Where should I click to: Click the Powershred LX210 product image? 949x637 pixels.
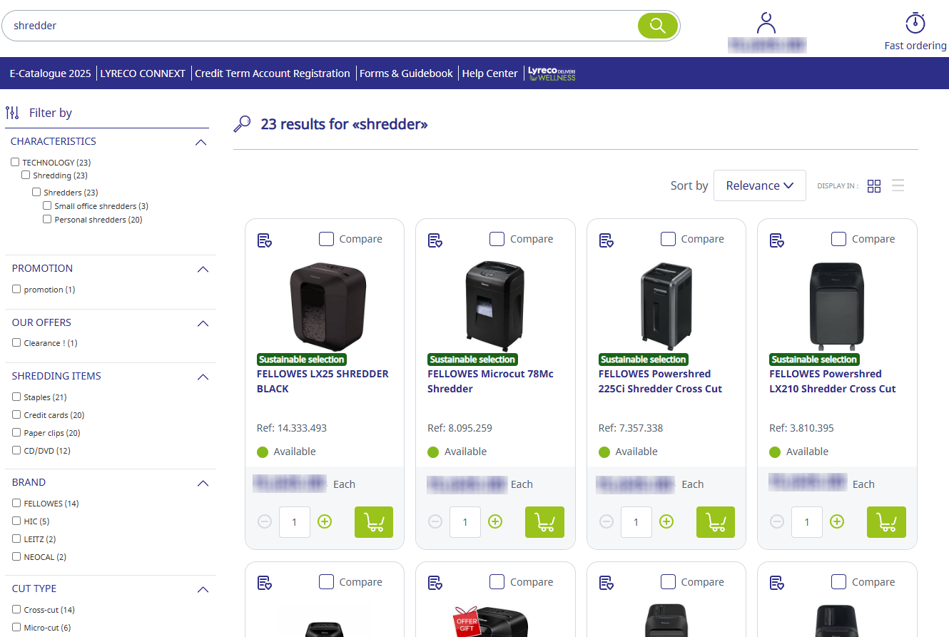837,306
